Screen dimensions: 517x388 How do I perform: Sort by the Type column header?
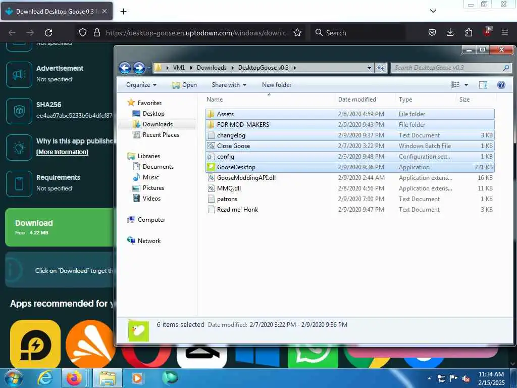(426, 100)
